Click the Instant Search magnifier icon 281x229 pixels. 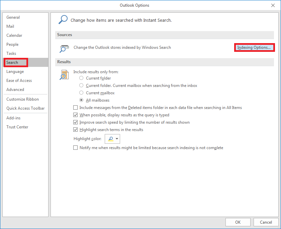coord(63,20)
